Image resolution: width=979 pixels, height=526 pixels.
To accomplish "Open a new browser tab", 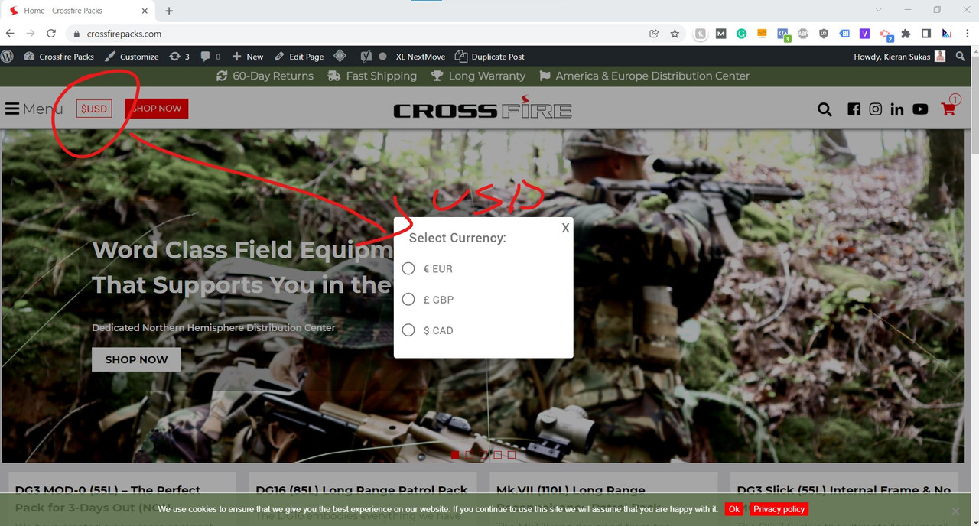I will [x=169, y=11].
